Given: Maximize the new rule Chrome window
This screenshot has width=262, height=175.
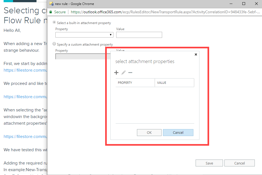Looking at the screenshot, I should [244, 4].
